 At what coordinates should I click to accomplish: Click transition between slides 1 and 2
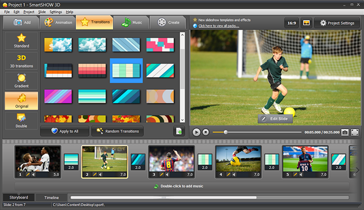point(71,162)
